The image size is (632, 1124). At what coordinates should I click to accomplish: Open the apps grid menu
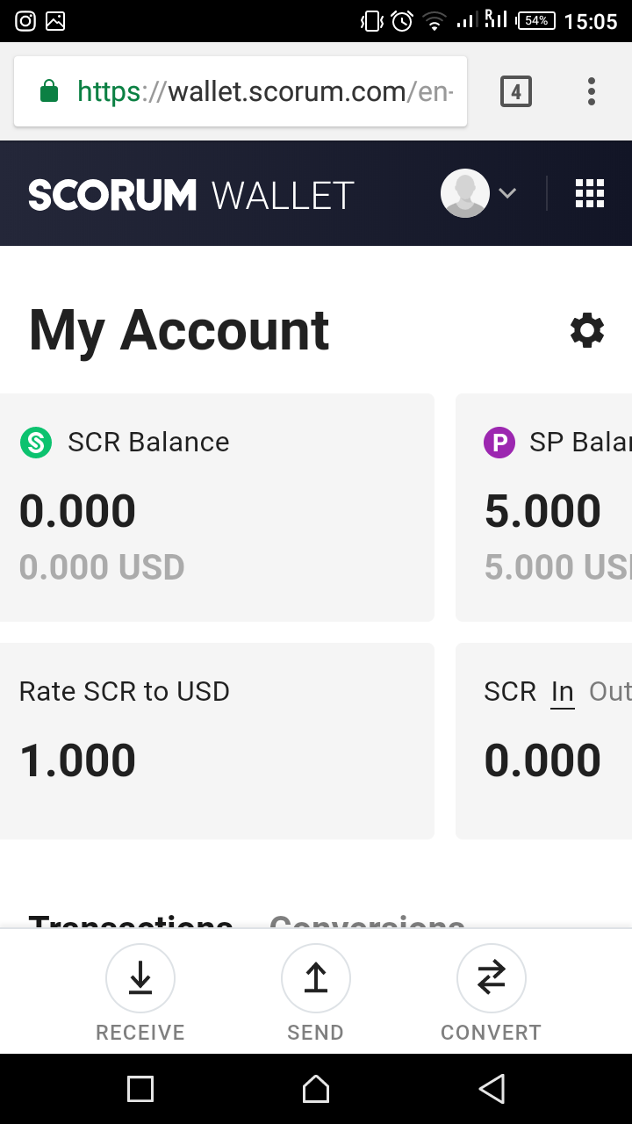pos(590,193)
